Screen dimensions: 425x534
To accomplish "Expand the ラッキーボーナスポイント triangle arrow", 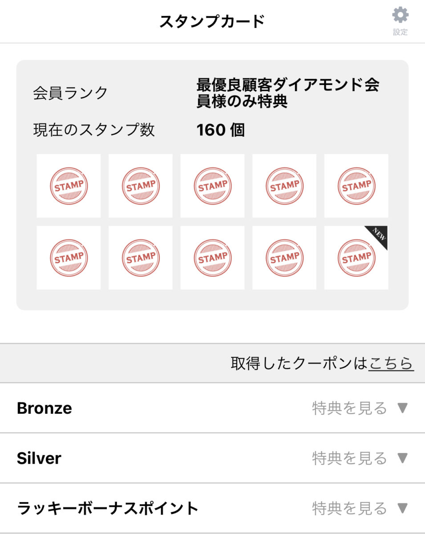I will click(x=402, y=508).
